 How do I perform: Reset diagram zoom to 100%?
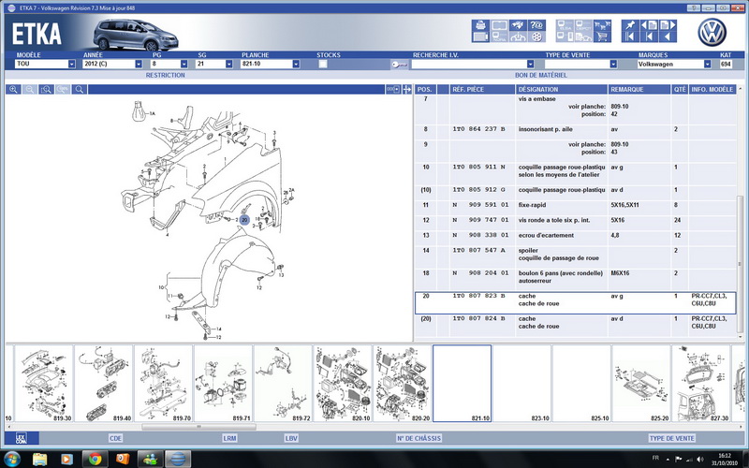pos(63,89)
